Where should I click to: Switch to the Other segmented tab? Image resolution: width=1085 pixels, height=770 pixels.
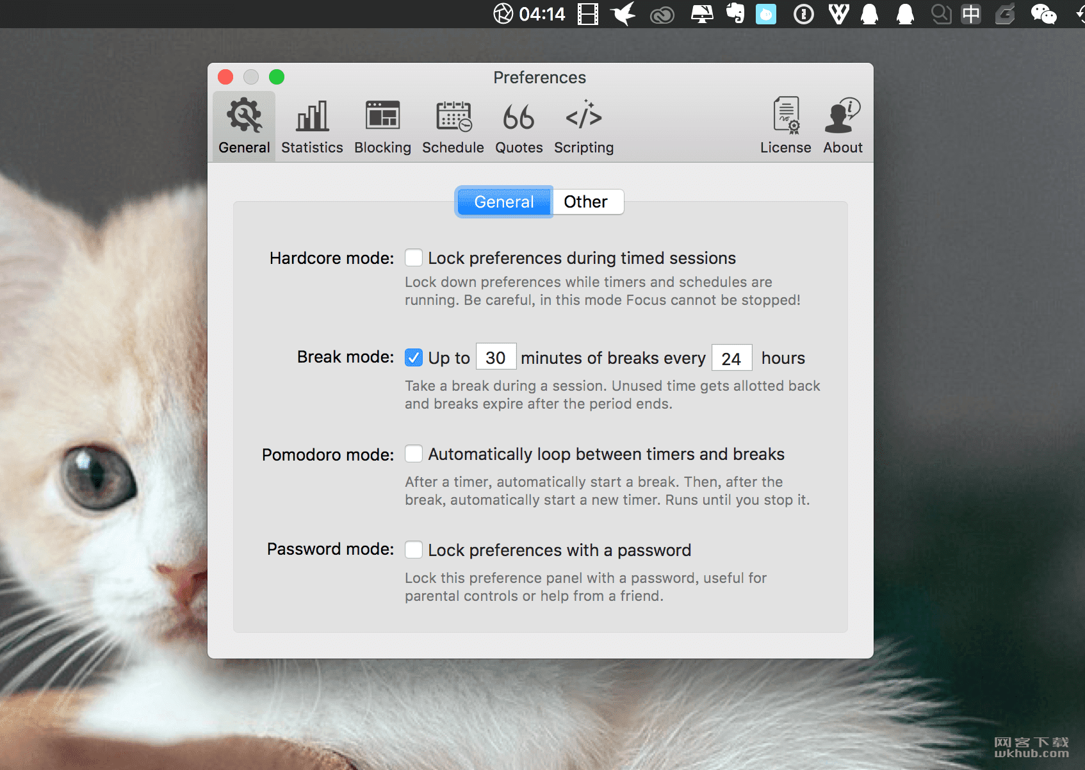[587, 202]
